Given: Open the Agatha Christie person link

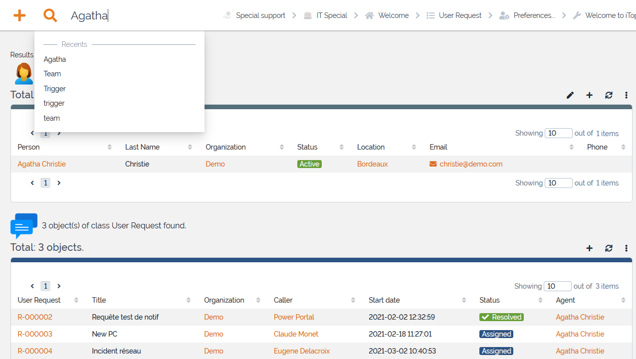Looking at the screenshot, I should (x=41, y=164).
